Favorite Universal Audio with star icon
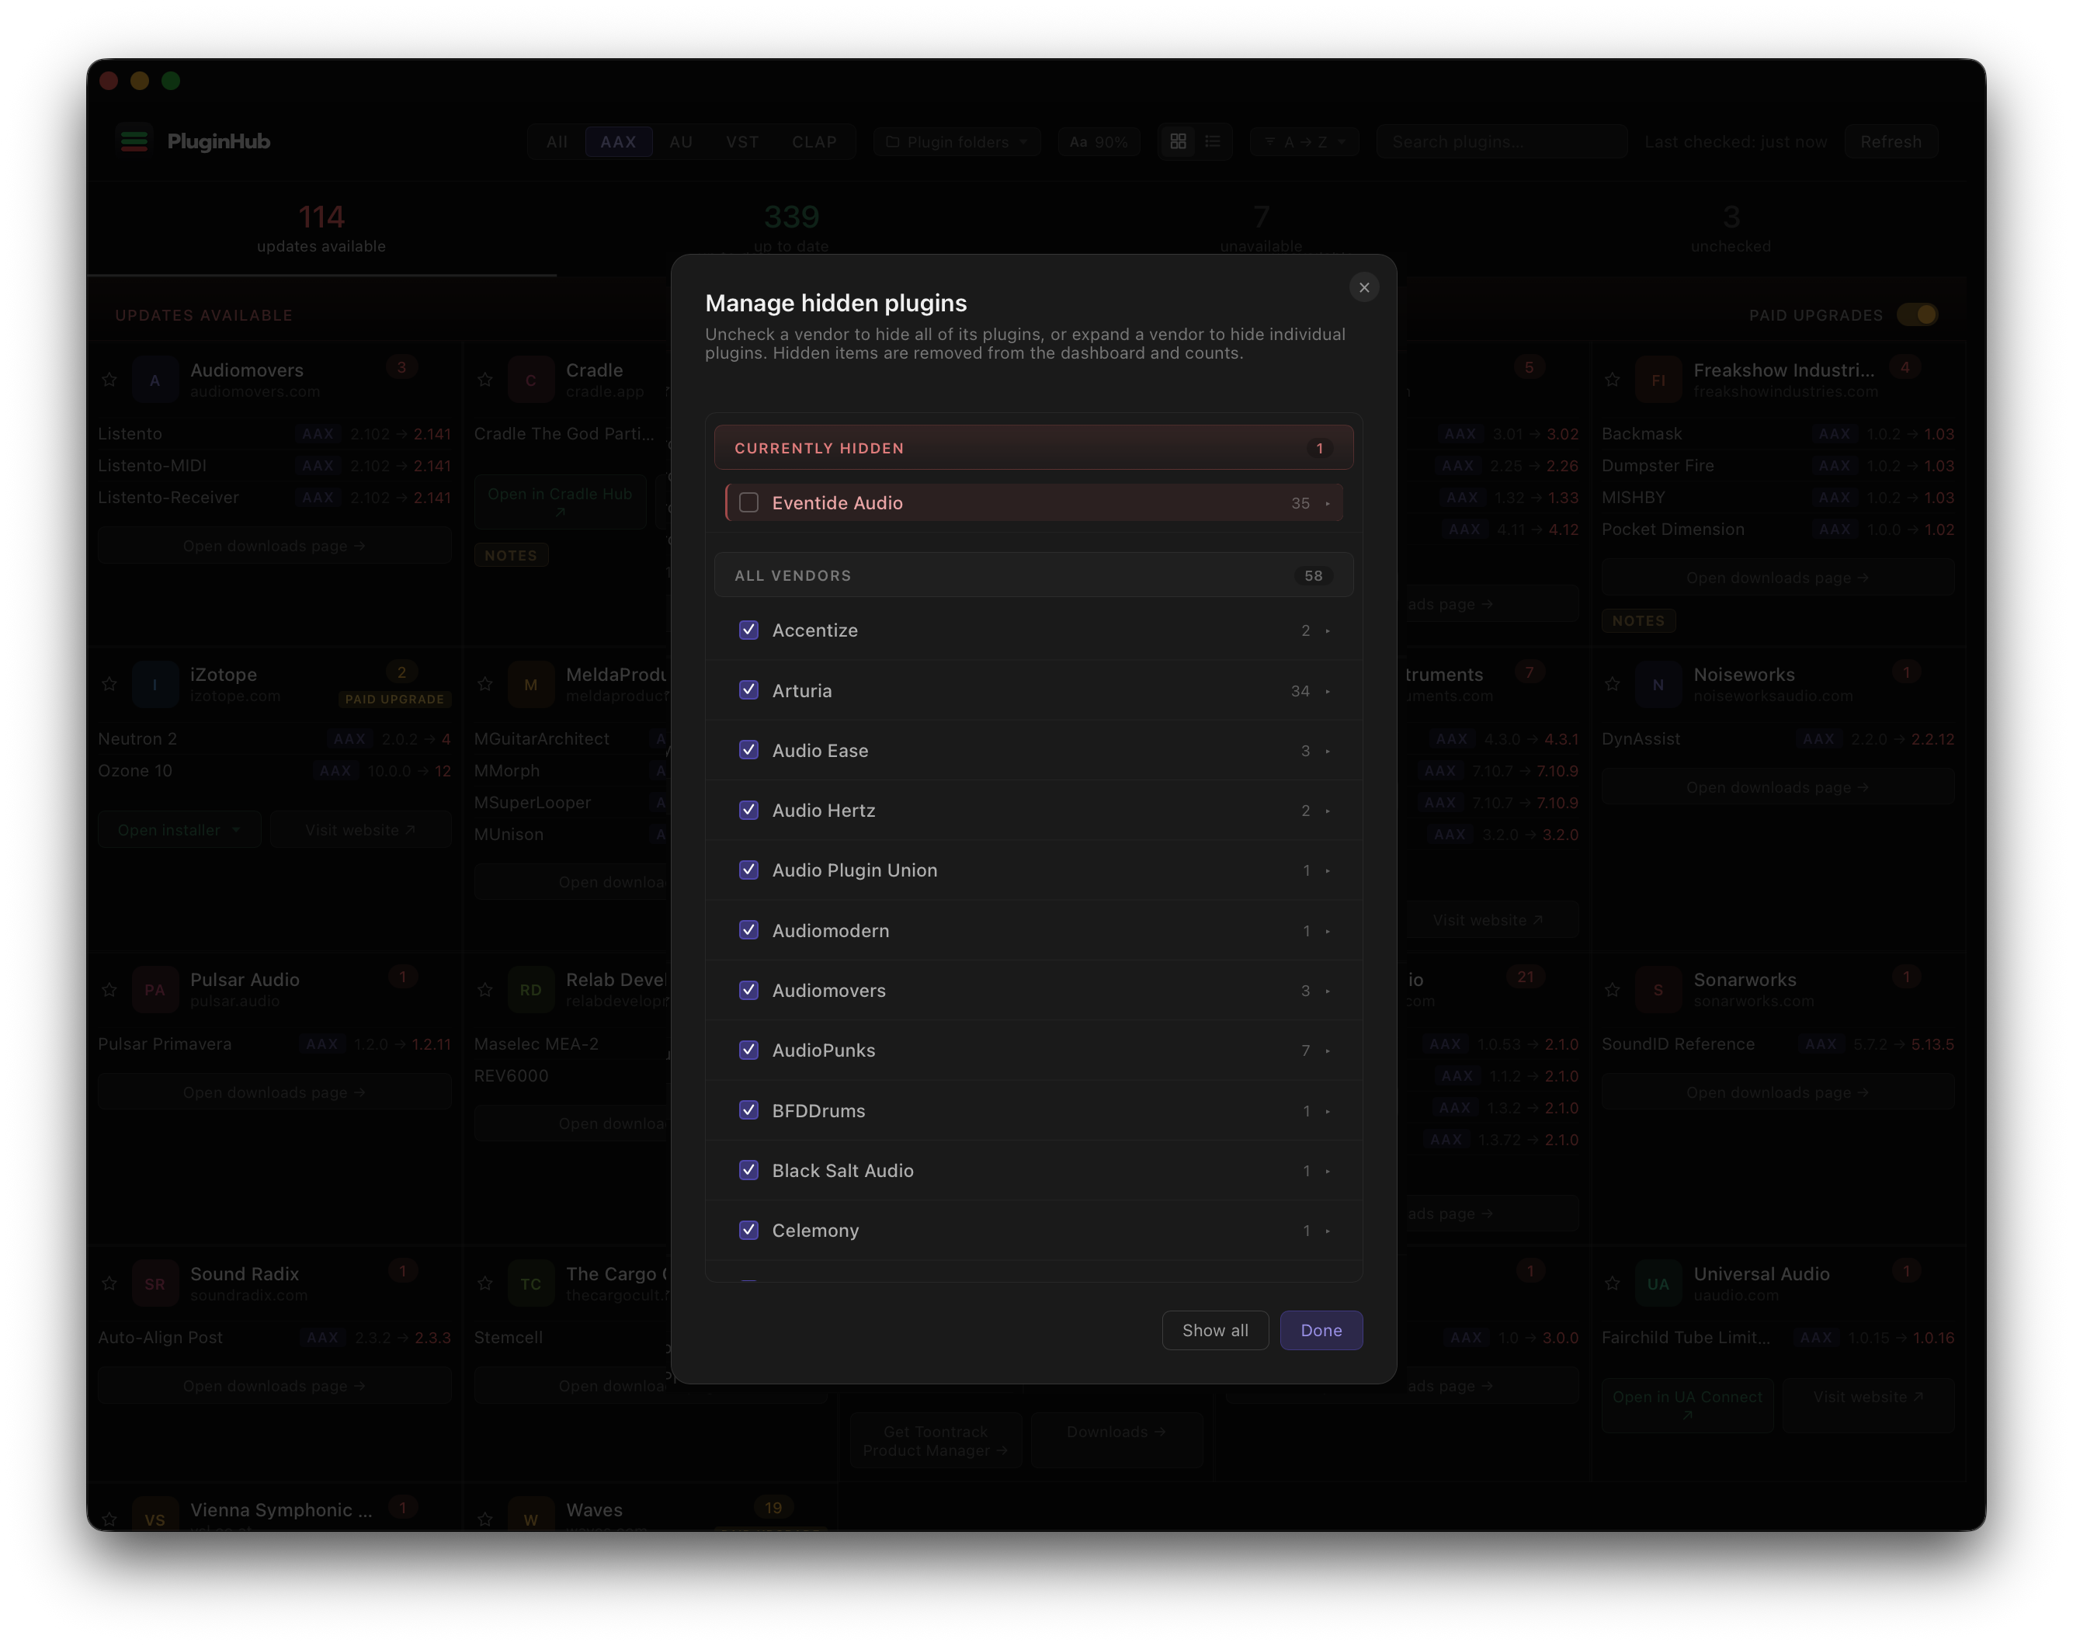 [1613, 1283]
